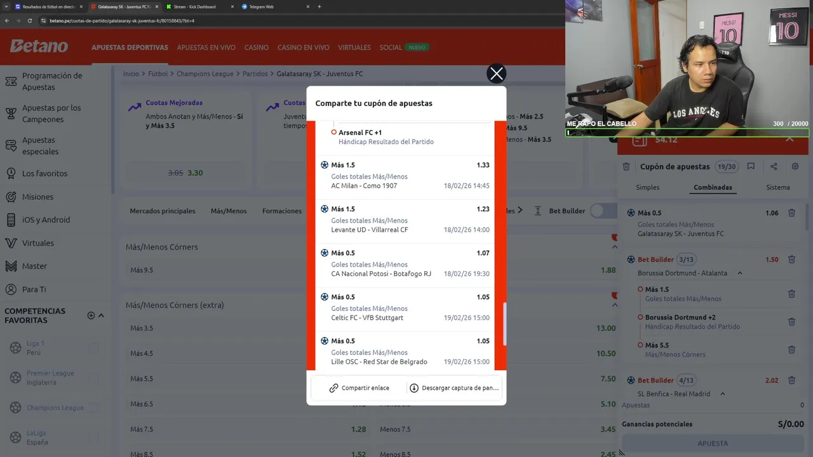Image resolution: width=813 pixels, height=457 pixels.
Task: Click the browser address bar URL
Action: pos(122,20)
